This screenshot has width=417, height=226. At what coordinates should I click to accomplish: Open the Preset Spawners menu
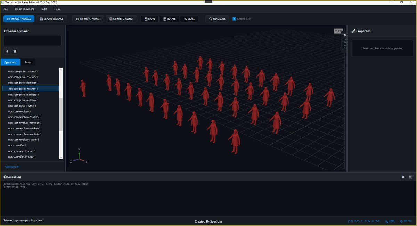[24, 9]
